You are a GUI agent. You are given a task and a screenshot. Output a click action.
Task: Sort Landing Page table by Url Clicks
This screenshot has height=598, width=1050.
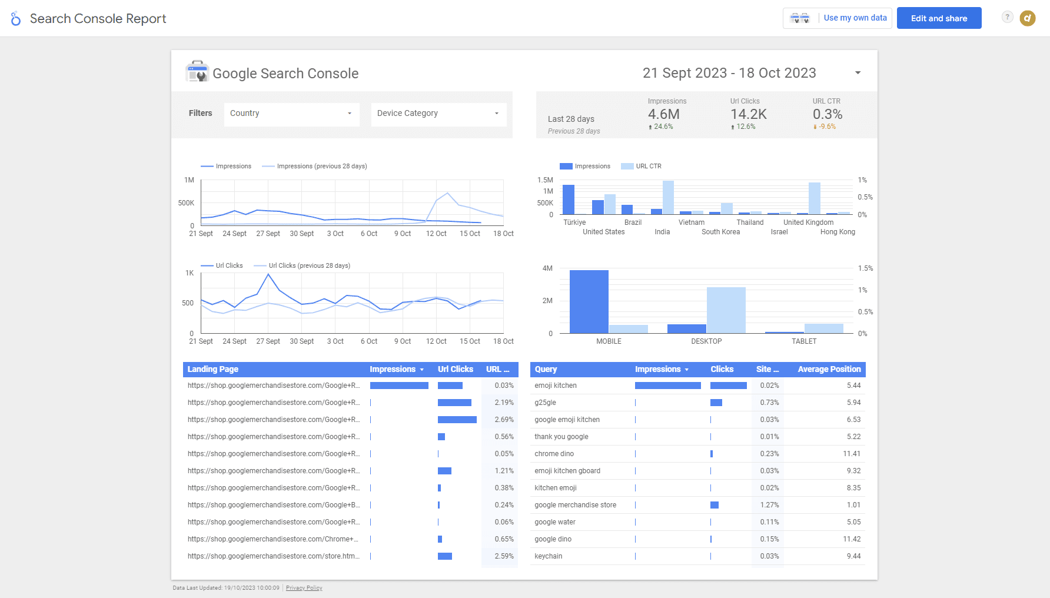click(456, 369)
